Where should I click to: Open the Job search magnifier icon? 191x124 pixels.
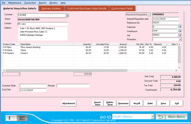coord(179,35)
